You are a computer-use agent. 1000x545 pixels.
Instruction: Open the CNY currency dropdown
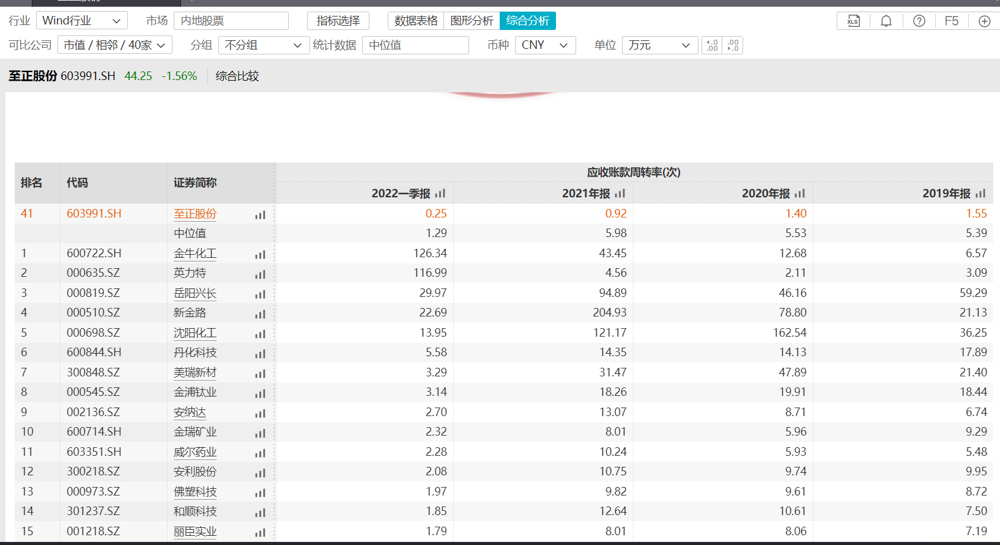pyautogui.click(x=545, y=45)
